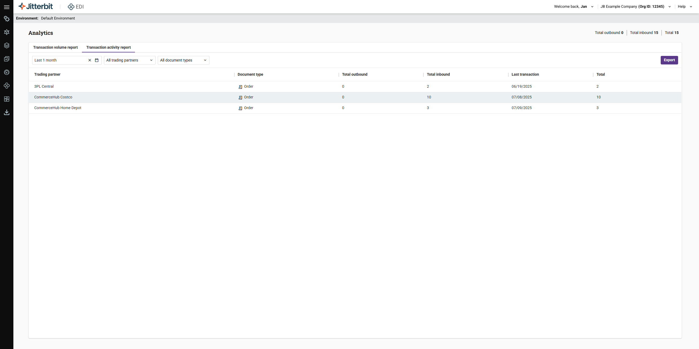The image size is (699, 349).
Task: Open the hamburger navigation menu
Action: (x=7, y=7)
